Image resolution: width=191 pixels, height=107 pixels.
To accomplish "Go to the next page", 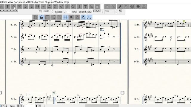I will point(37,106).
